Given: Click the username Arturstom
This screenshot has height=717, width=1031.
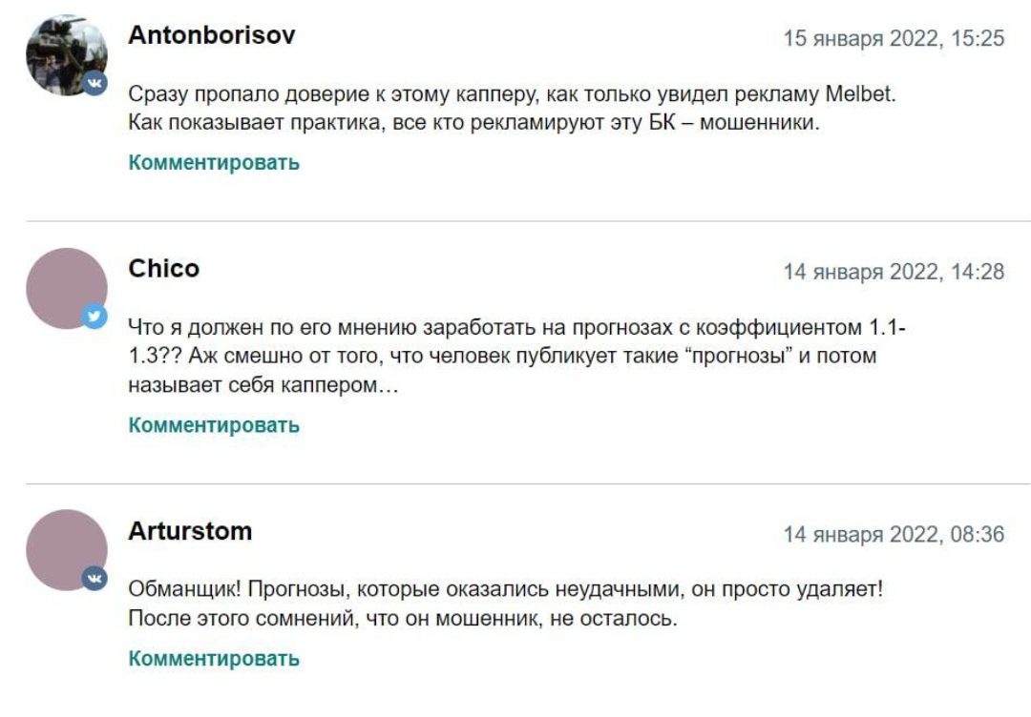Looking at the screenshot, I should 190,530.
